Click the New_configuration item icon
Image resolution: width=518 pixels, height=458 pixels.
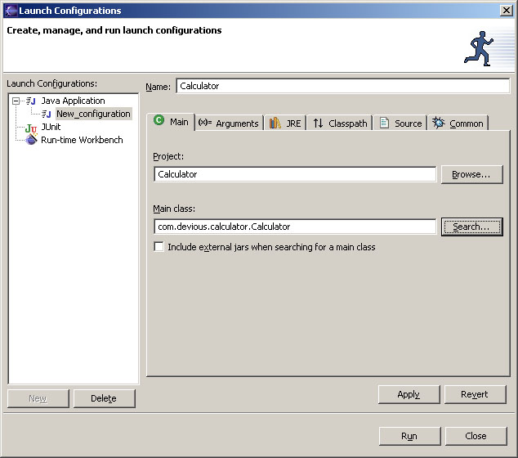[47, 114]
